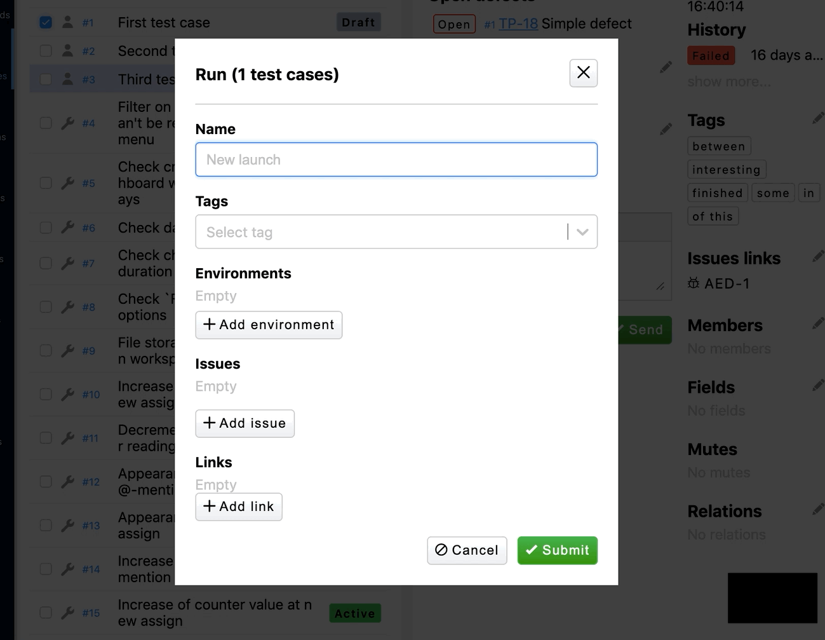Edit Issues links with pencil icon
The height and width of the screenshot is (640, 825).
point(818,257)
